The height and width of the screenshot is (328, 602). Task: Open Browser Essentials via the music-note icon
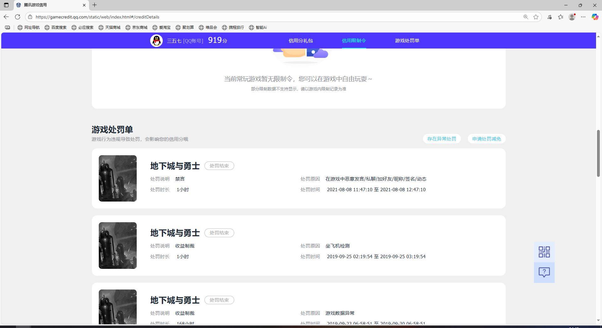[549, 17]
